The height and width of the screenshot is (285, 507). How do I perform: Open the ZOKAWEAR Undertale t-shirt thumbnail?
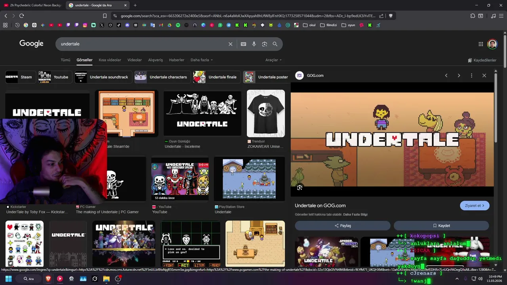pyautogui.click(x=266, y=114)
